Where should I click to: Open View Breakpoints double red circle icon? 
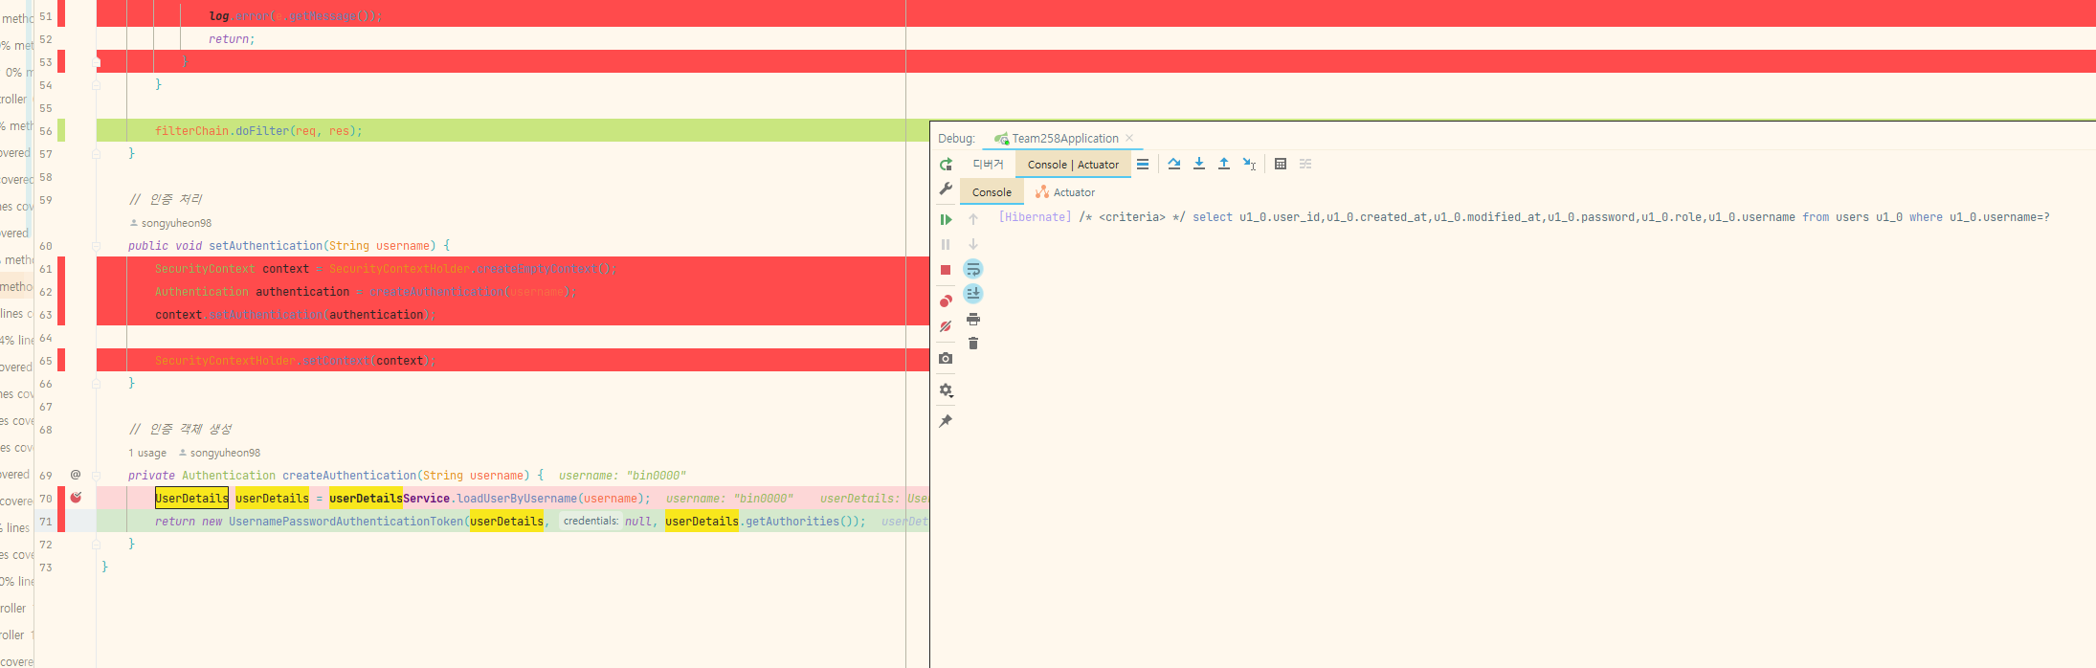(946, 301)
